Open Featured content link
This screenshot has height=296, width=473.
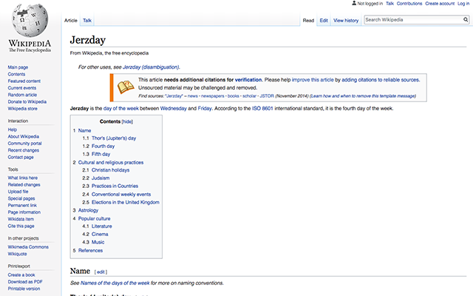[24, 81]
